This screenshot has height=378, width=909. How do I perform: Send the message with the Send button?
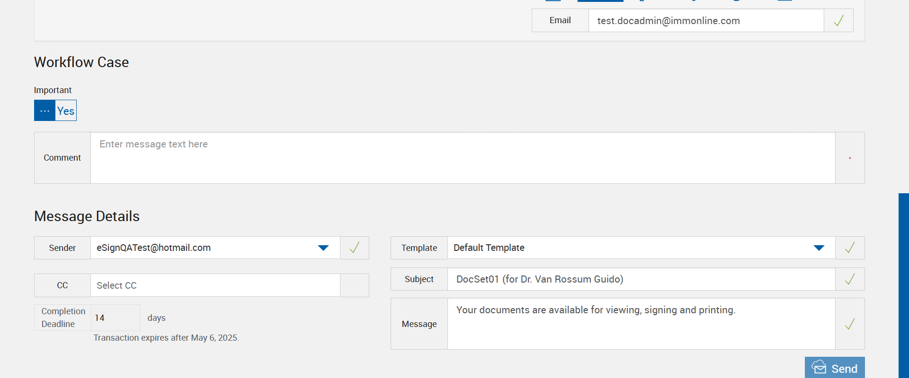click(x=835, y=368)
